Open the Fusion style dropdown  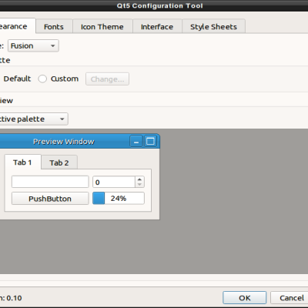[x=33, y=45]
